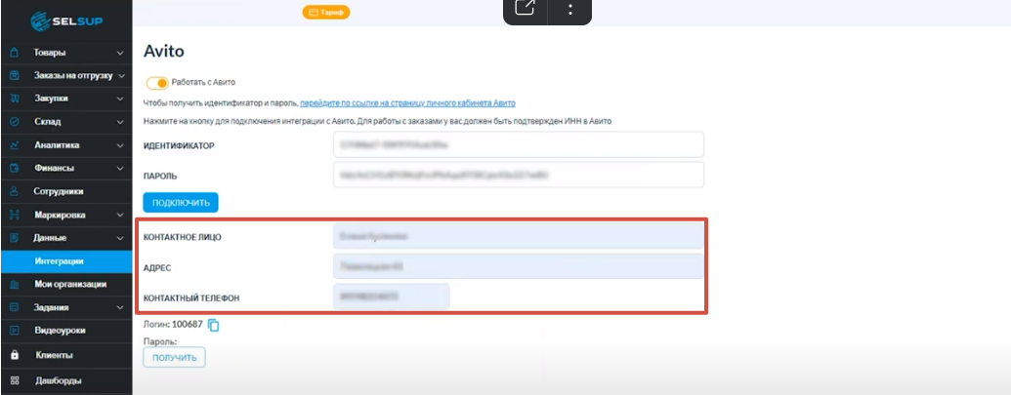Expand the Товары menu chevron
Viewport: 1011px width, 395px height.
120,53
